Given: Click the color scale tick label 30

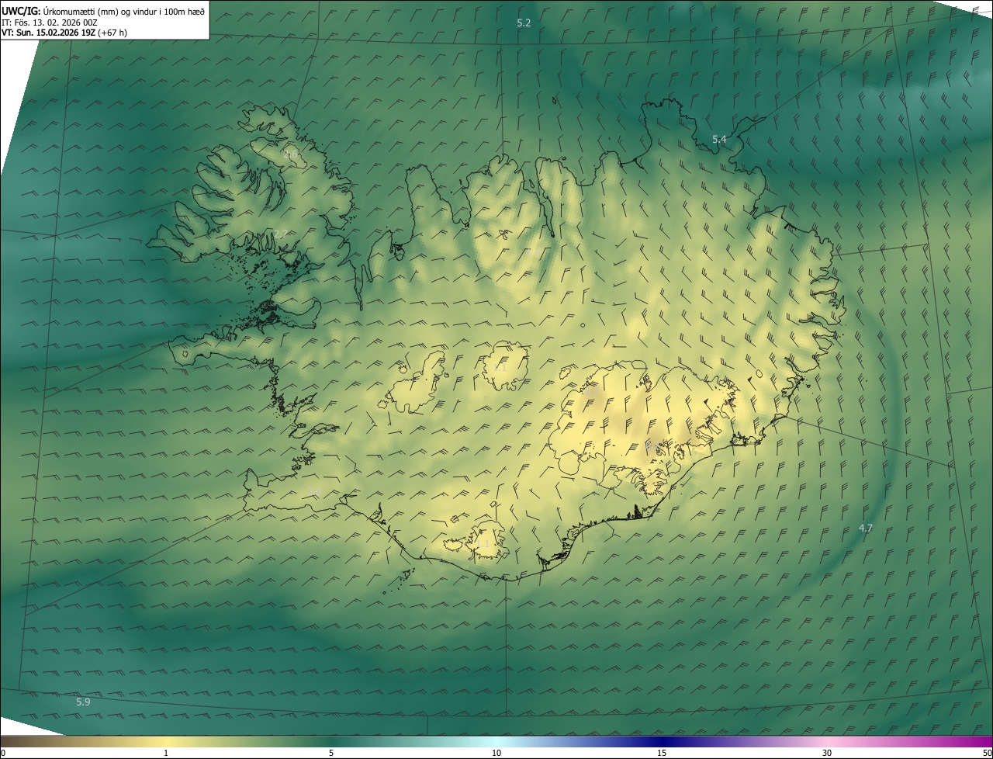Looking at the screenshot, I should tap(827, 754).
